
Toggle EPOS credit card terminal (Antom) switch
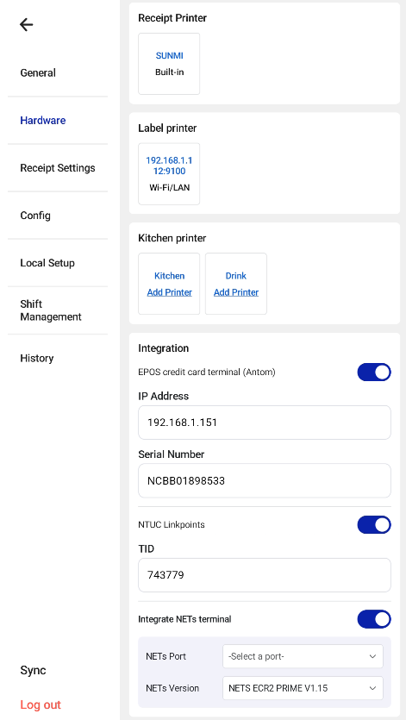(374, 373)
